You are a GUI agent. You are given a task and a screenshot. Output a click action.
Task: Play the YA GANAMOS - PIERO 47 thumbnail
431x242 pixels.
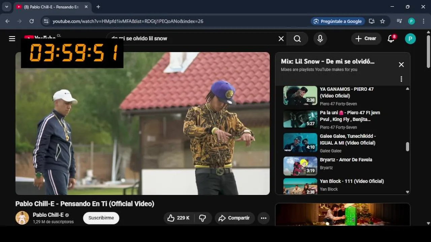[300, 95]
